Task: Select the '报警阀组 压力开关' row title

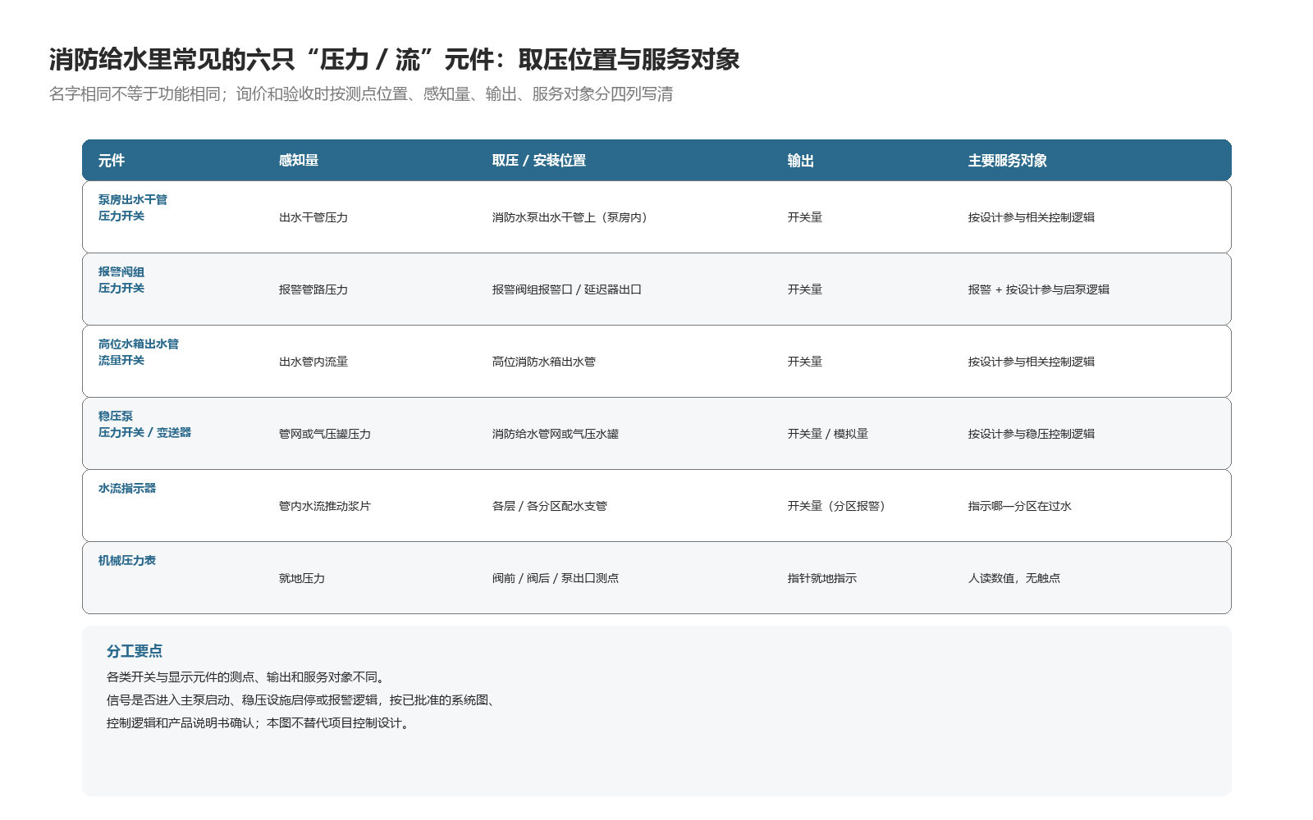Action: (x=121, y=280)
